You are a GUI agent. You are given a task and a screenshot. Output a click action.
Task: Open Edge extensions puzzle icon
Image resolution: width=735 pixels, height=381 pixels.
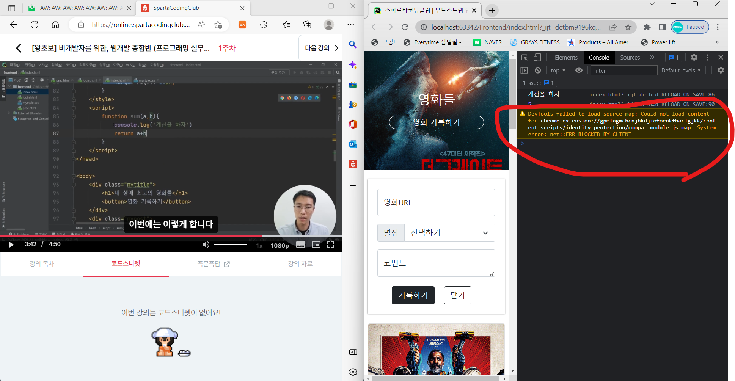pos(263,25)
